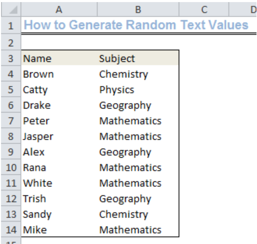The height and width of the screenshot is (244, 257).
Task: Click the title cell 'How to Generate Random Text Values'
Action: click(136, 25)
